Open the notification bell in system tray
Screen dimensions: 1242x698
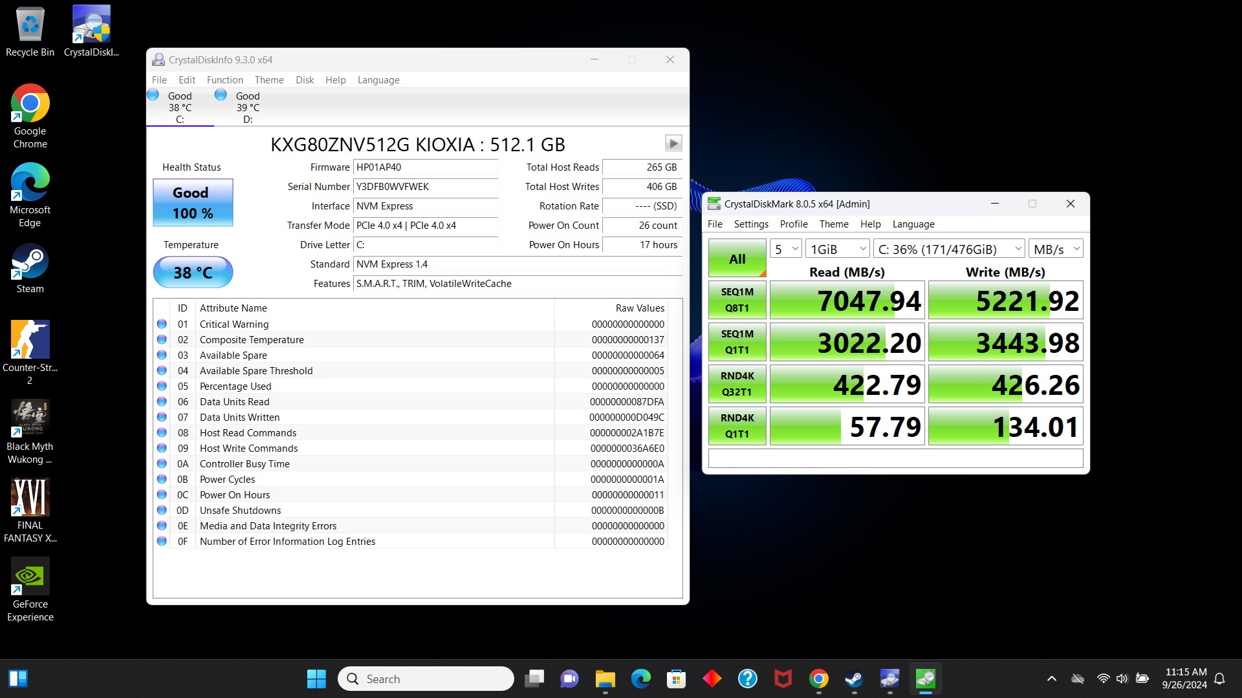click(1219, 679)
